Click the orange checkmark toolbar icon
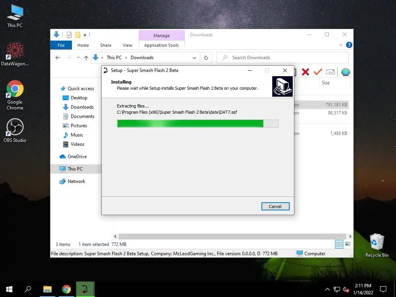The width and height of the screenshot is (396, 297). click(318, 72)
